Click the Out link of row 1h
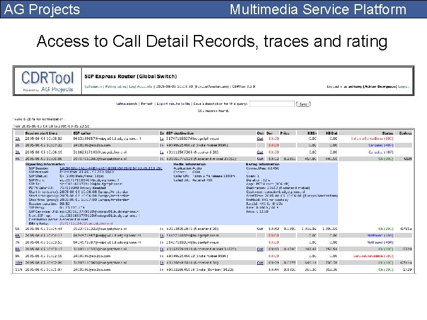The height and width of the screenshot is (320, 427). click(260, 139)
